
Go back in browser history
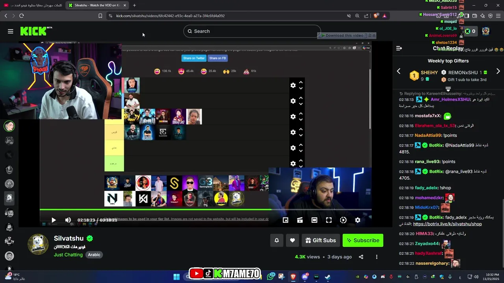(6, 16)
